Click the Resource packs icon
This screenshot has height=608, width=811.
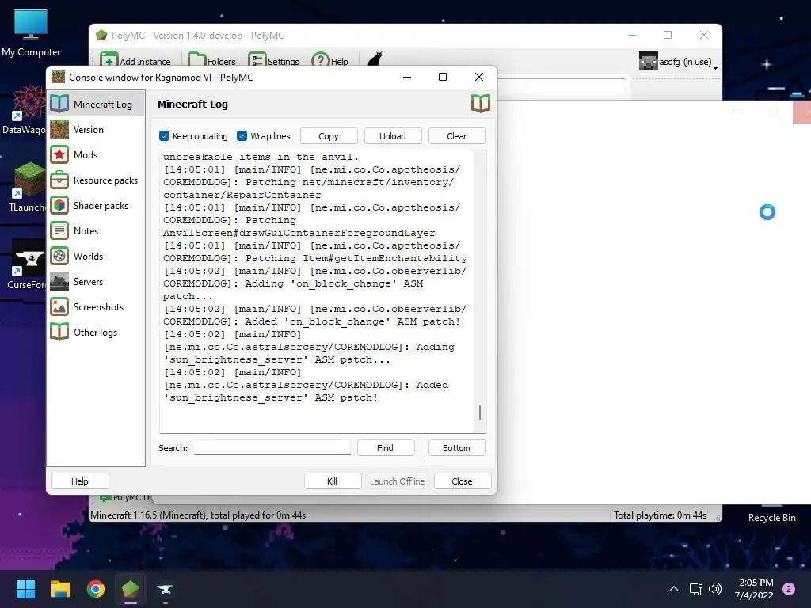59,180
